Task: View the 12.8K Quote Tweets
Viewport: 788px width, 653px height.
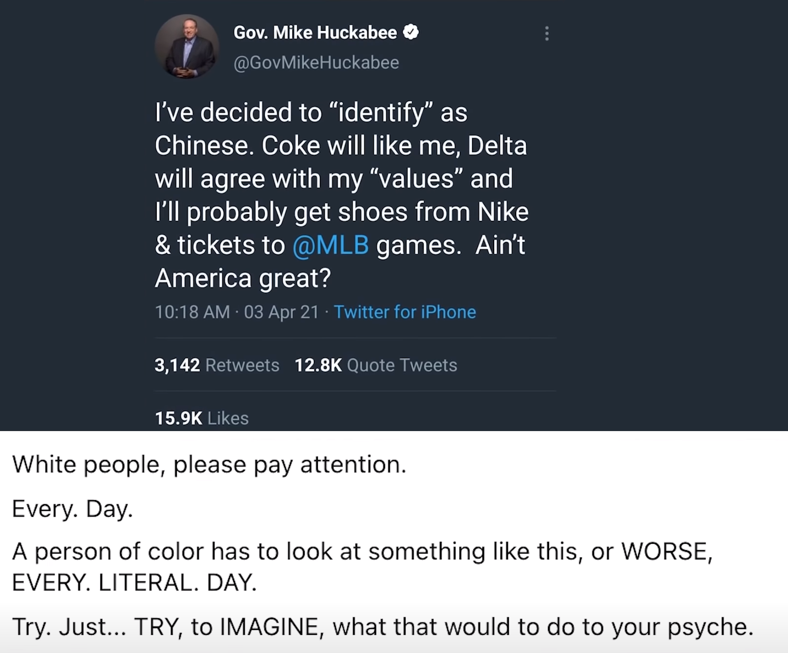Action: click(x=376, y=365)
